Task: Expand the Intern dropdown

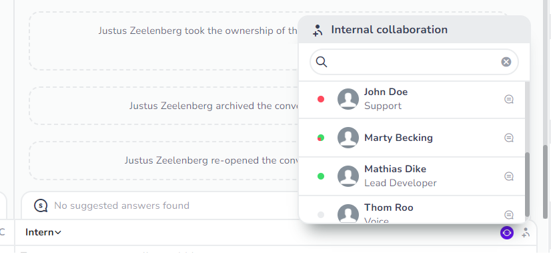Action: 43,232
